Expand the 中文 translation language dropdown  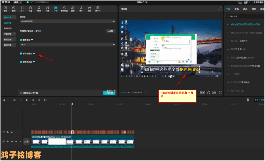[x=68, y=45]
